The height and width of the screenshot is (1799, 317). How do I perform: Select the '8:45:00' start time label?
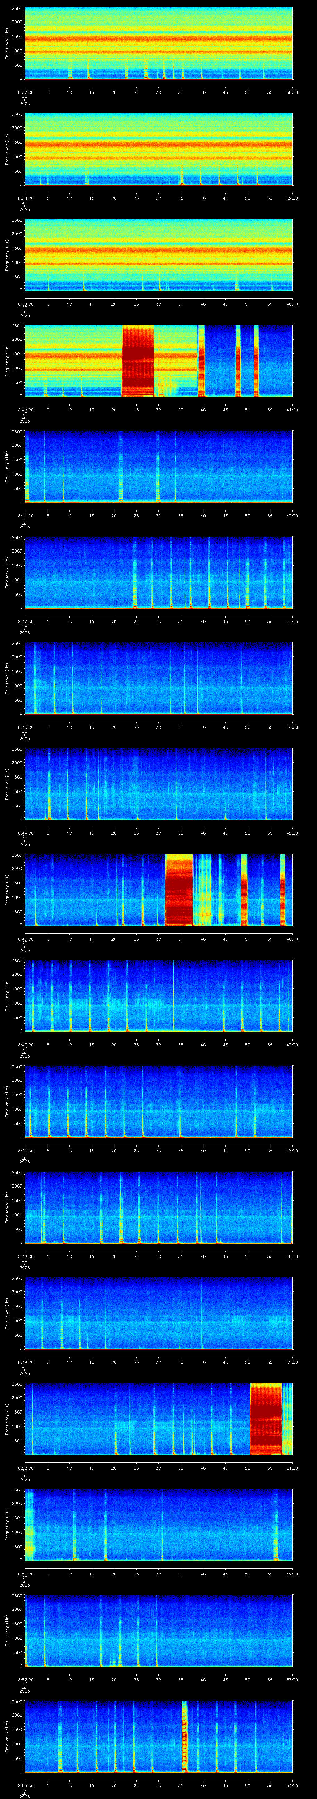(x=25, y=939)
